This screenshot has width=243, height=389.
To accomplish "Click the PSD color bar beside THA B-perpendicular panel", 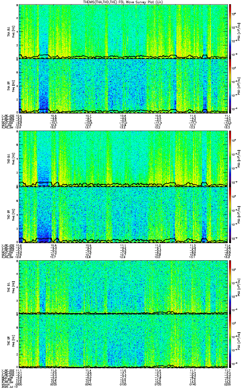I will 230,31.
